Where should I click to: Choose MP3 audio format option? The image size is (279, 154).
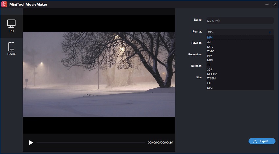click(x=240, y=88)
